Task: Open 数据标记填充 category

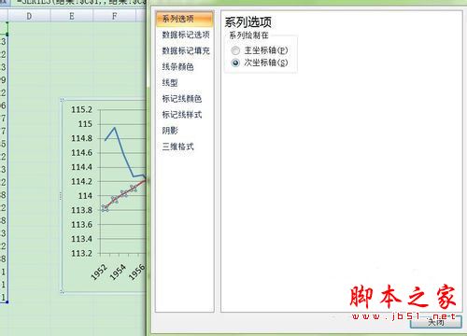Action: 186,50
